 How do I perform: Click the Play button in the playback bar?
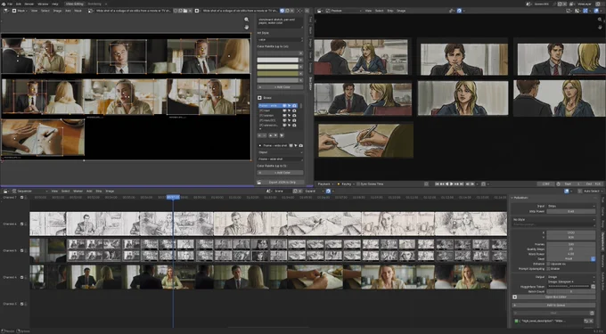452,184
